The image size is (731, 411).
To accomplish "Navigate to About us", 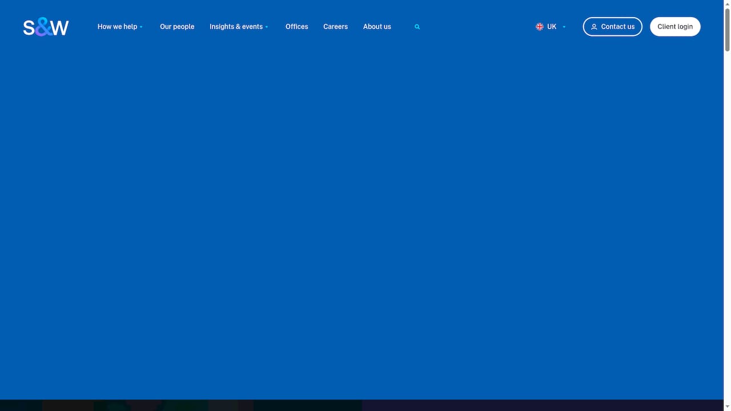I will (x=377, y=27).
